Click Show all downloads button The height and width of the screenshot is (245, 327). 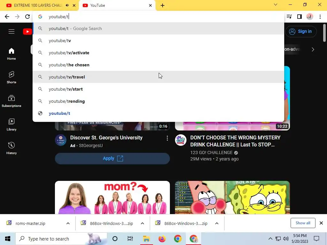coord(303,223)
